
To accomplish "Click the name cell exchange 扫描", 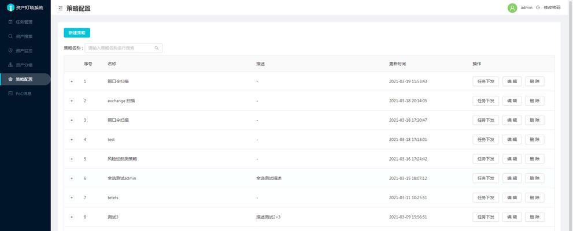I will pos(121,100).
